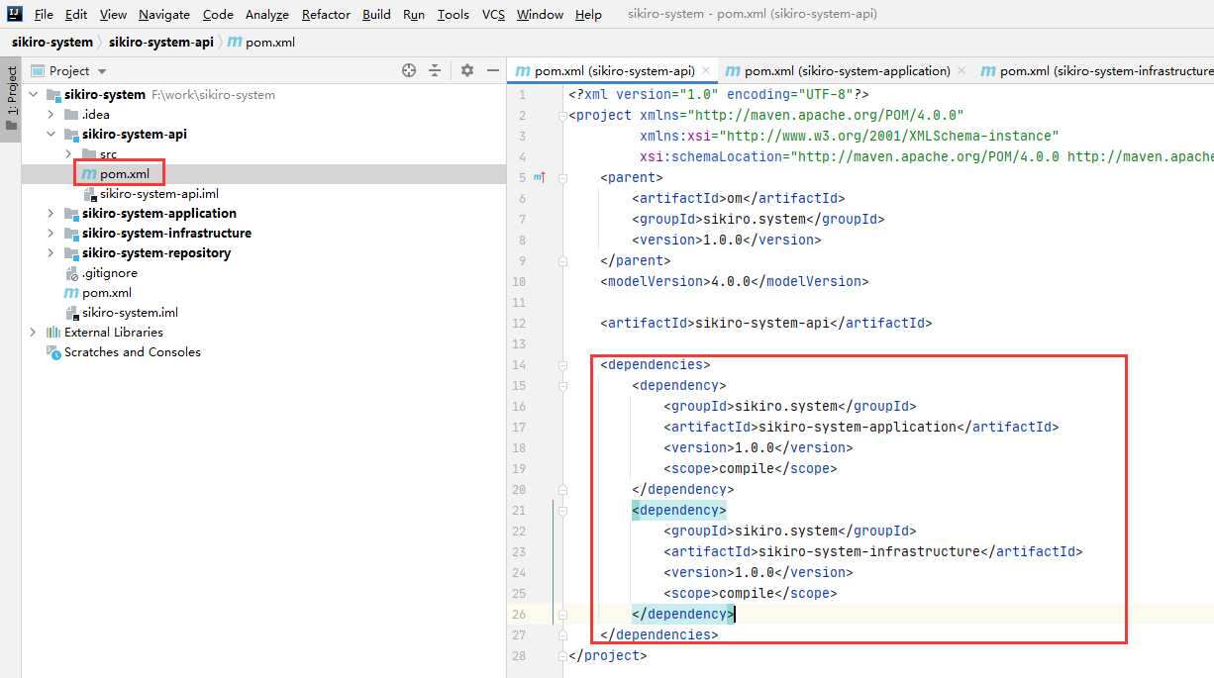Open the Code menu
The width and height of the screenshot is (1214, 678).
(x=218, y=14)
